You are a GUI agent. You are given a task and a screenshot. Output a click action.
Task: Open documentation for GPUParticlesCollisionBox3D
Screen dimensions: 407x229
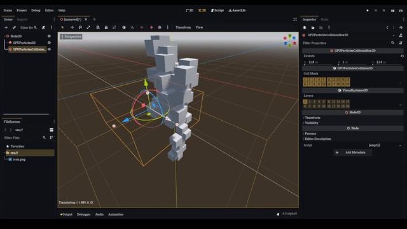[401, 35]
